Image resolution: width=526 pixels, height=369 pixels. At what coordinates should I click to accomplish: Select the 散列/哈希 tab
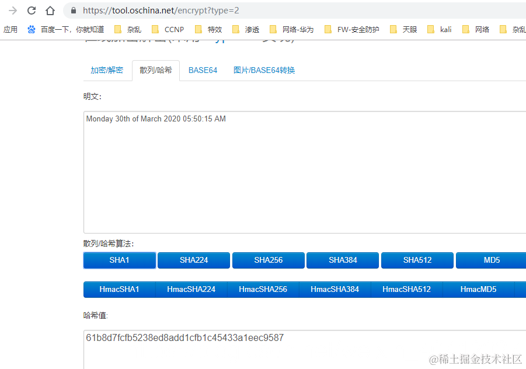point(156,70)
